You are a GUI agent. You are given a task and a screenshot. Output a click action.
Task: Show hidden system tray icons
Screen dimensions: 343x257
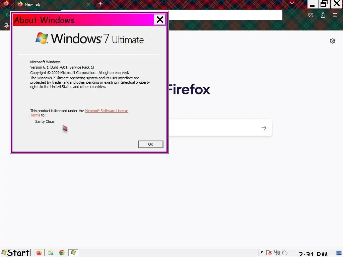[x=262, y=253]
